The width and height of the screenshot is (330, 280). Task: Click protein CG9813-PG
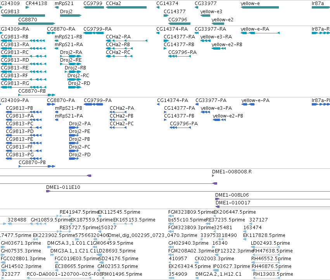[x=24, y=159]
